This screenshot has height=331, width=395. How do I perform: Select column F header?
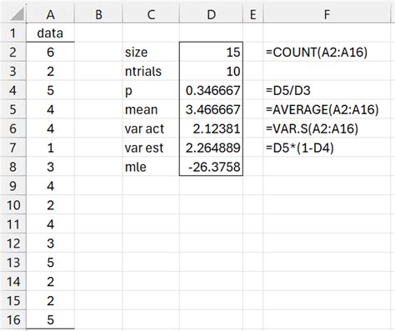coord(327,14)
